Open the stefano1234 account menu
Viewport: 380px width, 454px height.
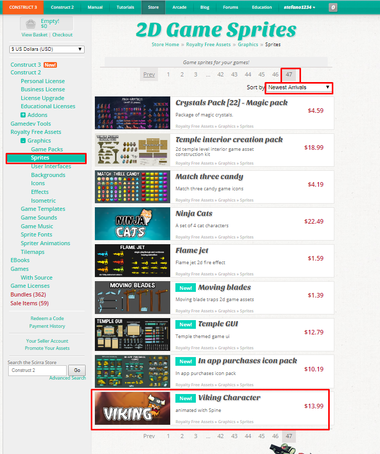tap(299, 7)
